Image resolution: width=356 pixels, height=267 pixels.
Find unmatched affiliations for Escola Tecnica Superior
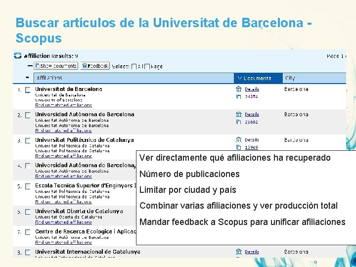pos(63,202)
